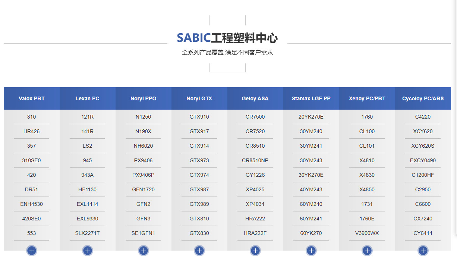The image size is (457, 270).
Task: Open more Cycoloy PC/ABS grades plus icon
Action: 423,251
